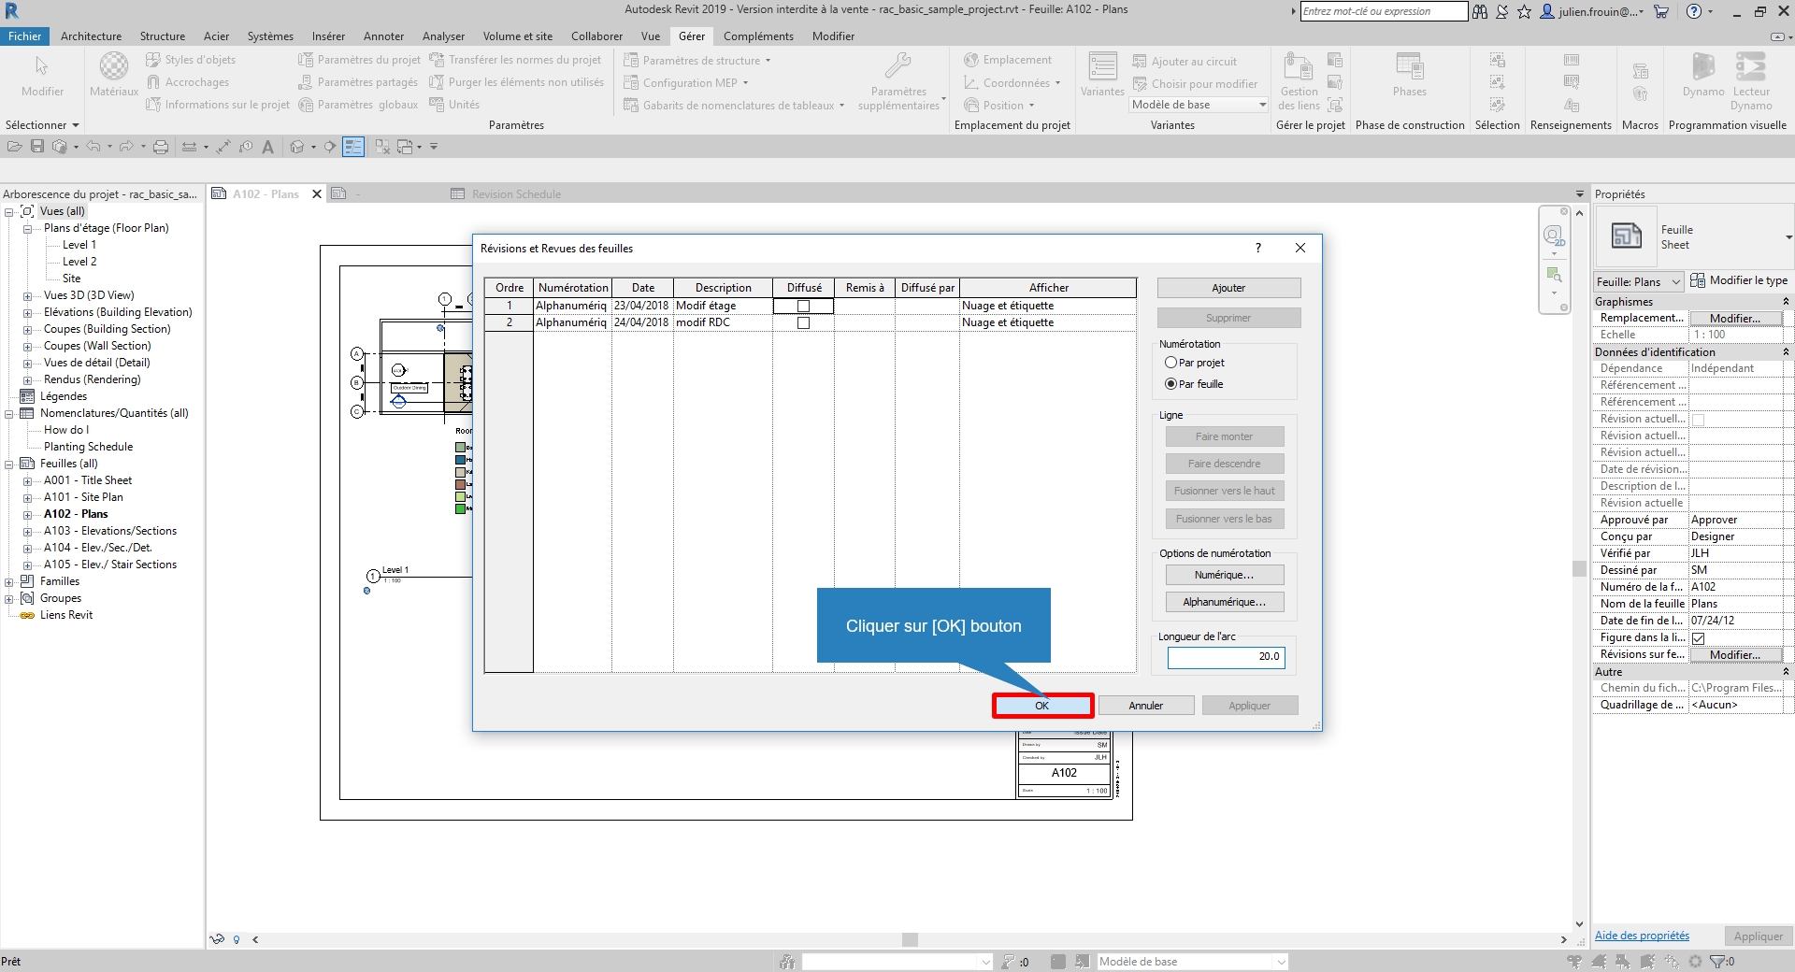Toggle Figure dans la liste checkbox
This screenshot has height=972, width=1795.
[x=1699, y=638]
